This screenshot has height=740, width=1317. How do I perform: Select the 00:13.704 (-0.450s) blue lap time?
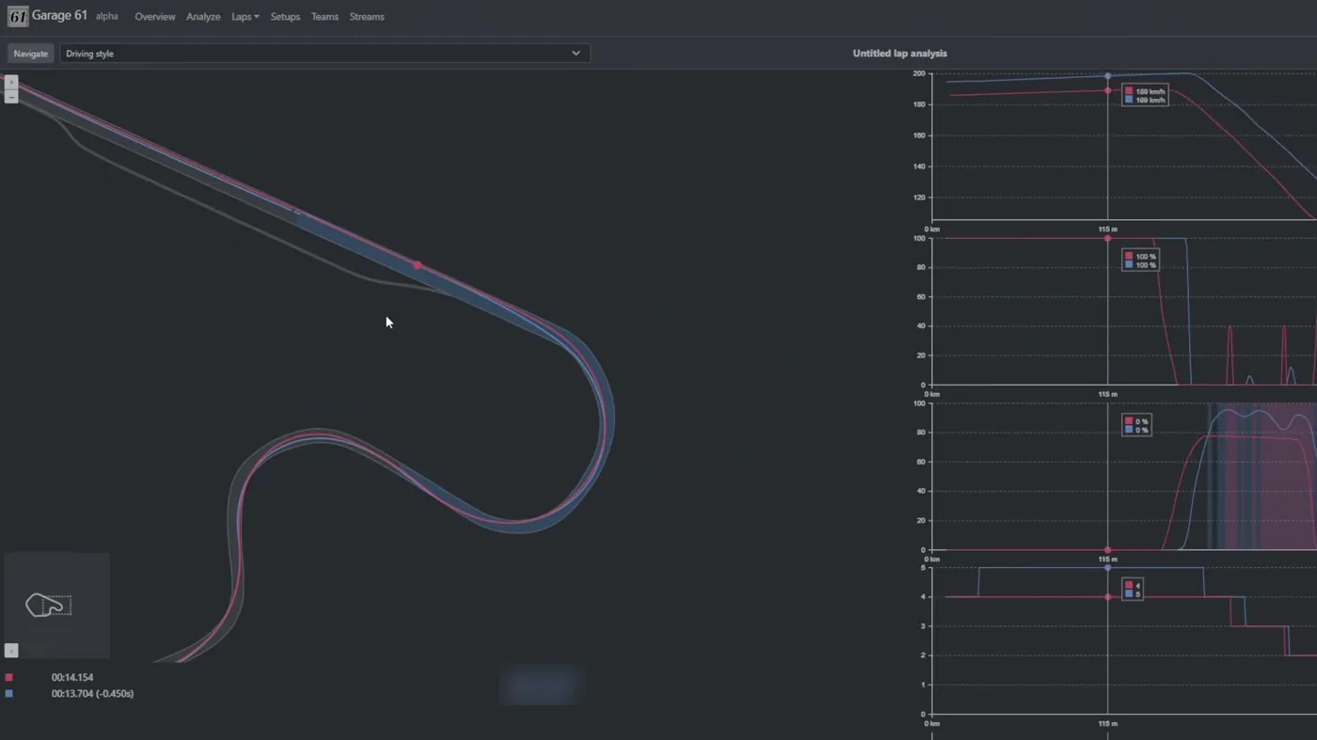coord(92,694)
